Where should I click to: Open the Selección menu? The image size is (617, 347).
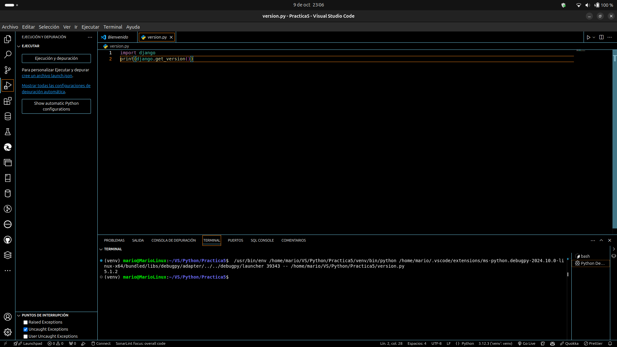point(49,27)
